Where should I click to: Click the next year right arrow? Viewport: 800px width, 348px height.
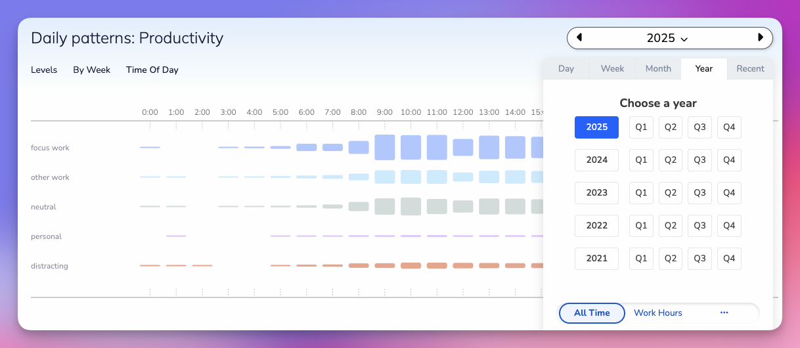tap(761, 37)
